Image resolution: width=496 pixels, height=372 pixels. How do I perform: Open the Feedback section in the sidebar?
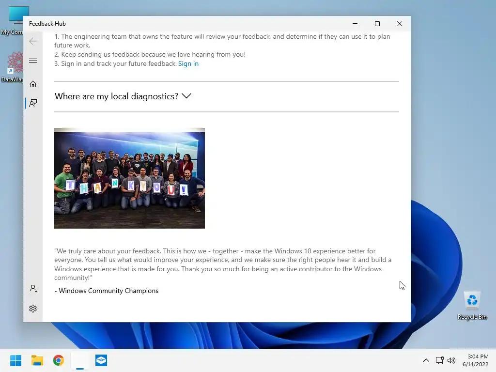[x=33, y=103]
